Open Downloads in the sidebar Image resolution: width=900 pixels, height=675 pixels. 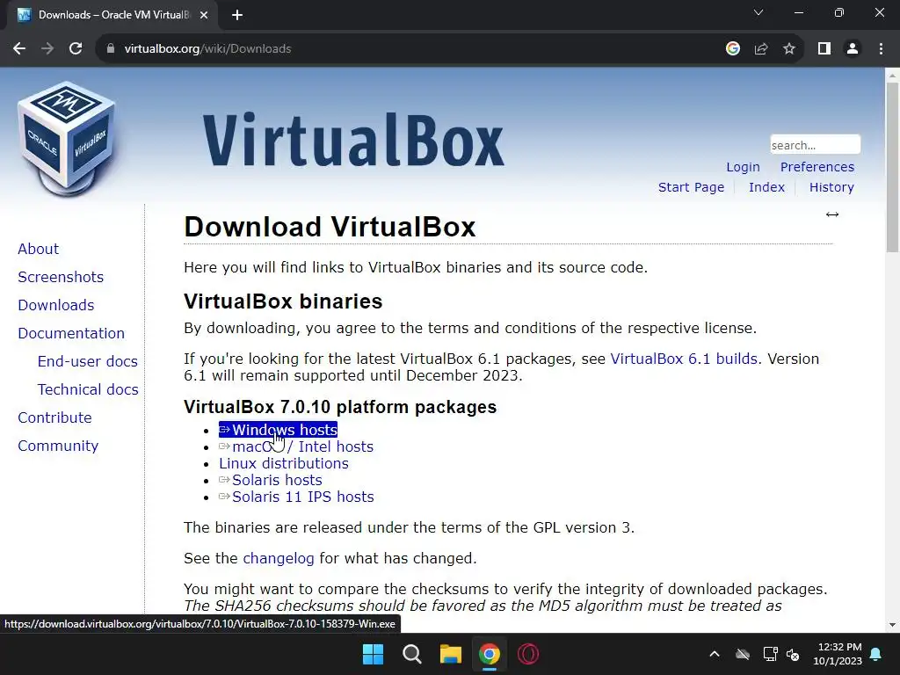pos(56,305)
